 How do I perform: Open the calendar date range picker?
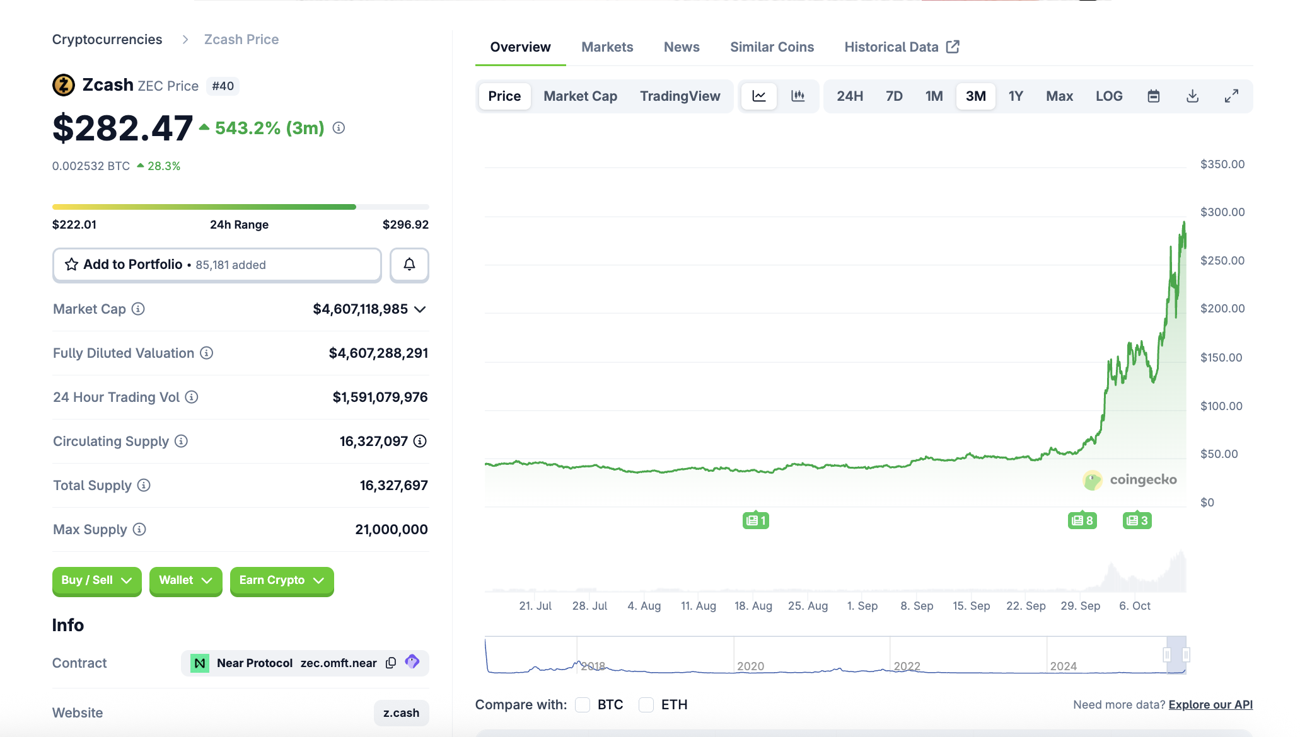tap(1153, 96)
